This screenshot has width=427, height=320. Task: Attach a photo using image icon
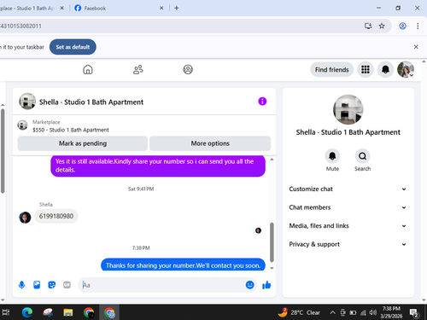point(37,285)
